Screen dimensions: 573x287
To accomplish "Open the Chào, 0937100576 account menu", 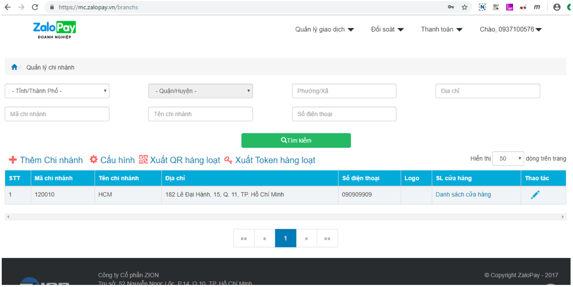I will (x=511, y=29).
